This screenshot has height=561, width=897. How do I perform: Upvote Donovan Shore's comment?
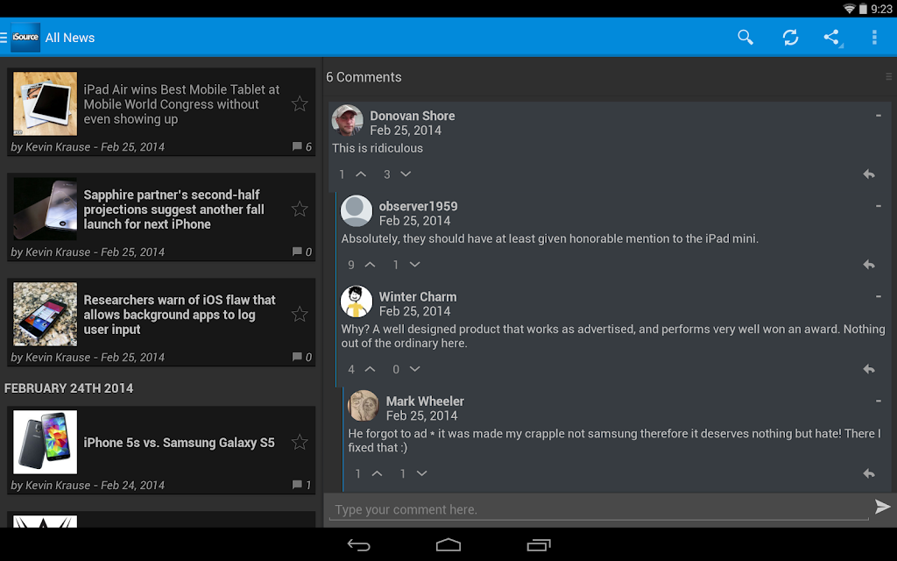pos(361,174)
